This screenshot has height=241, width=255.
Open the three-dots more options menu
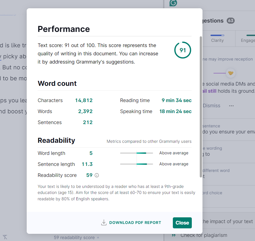pyautogui.click(x=231, y=106)
